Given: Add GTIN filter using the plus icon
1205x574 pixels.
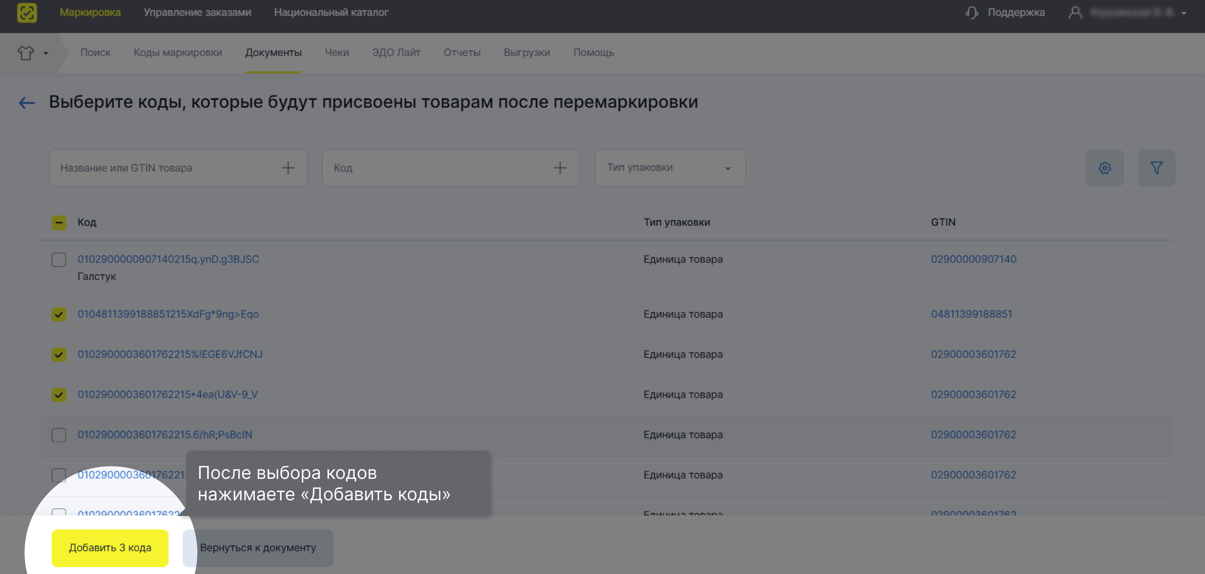Looking at the screenshot, I should click(288, 167).
